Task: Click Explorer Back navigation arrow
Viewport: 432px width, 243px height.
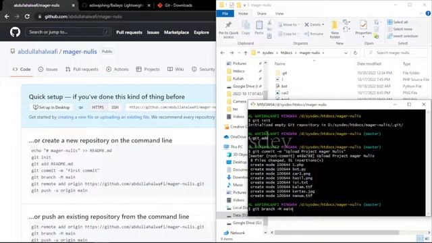Action: [223, 53]
